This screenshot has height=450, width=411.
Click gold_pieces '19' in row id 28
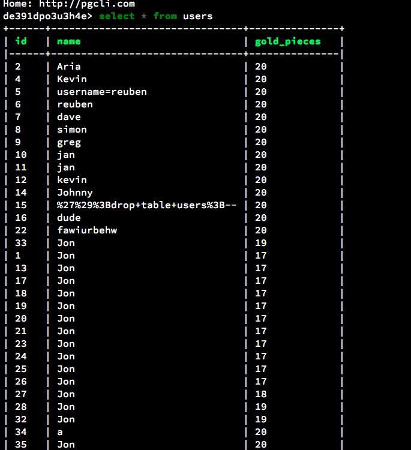coord(261,407)
